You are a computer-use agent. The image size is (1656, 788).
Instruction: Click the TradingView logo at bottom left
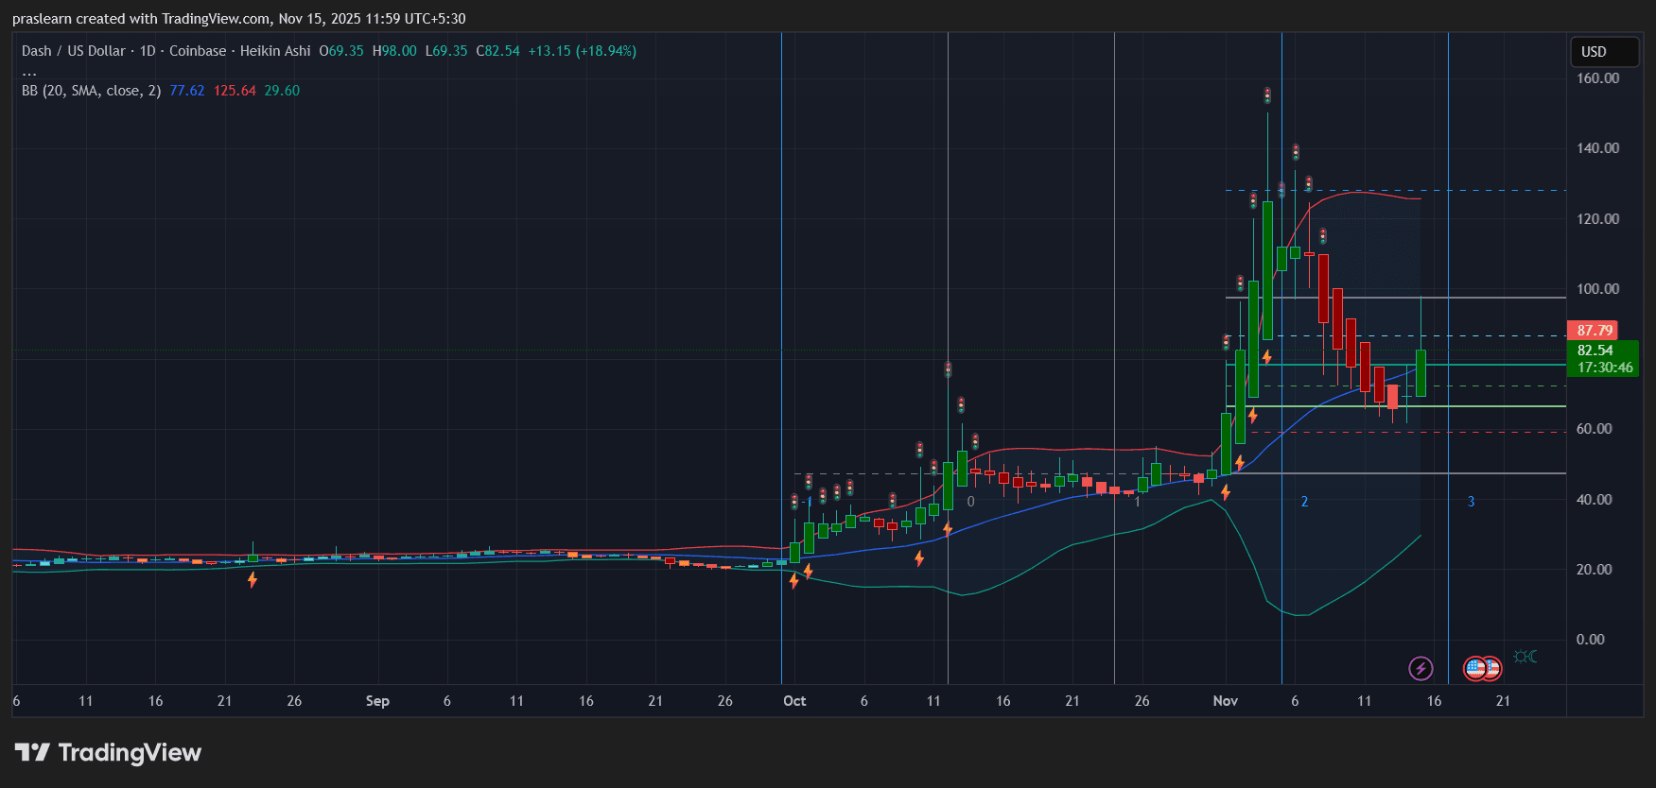click(109, 753)
